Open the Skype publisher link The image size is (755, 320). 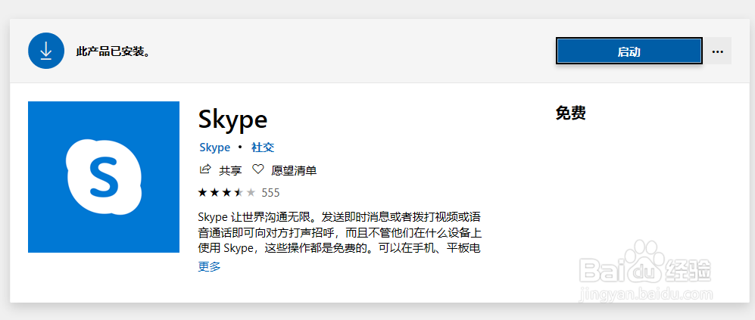click(x=214, y=148)
